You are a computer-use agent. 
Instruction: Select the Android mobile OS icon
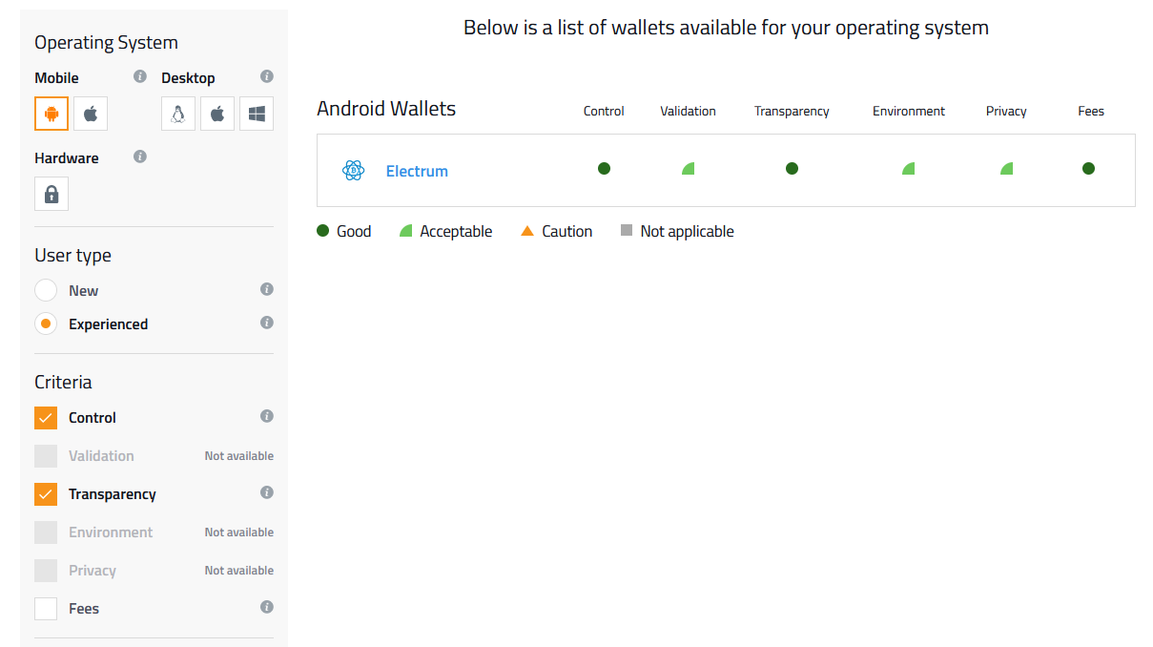pos(51,114)
